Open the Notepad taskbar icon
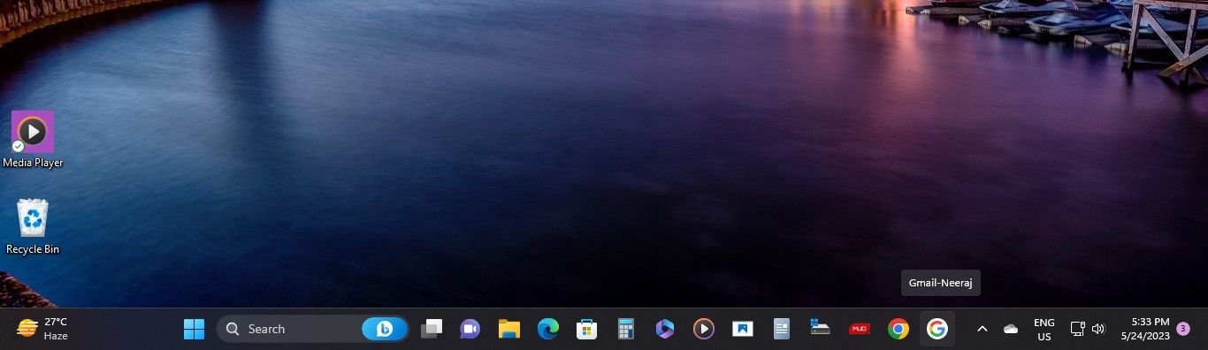 click(x=782, y=329)
